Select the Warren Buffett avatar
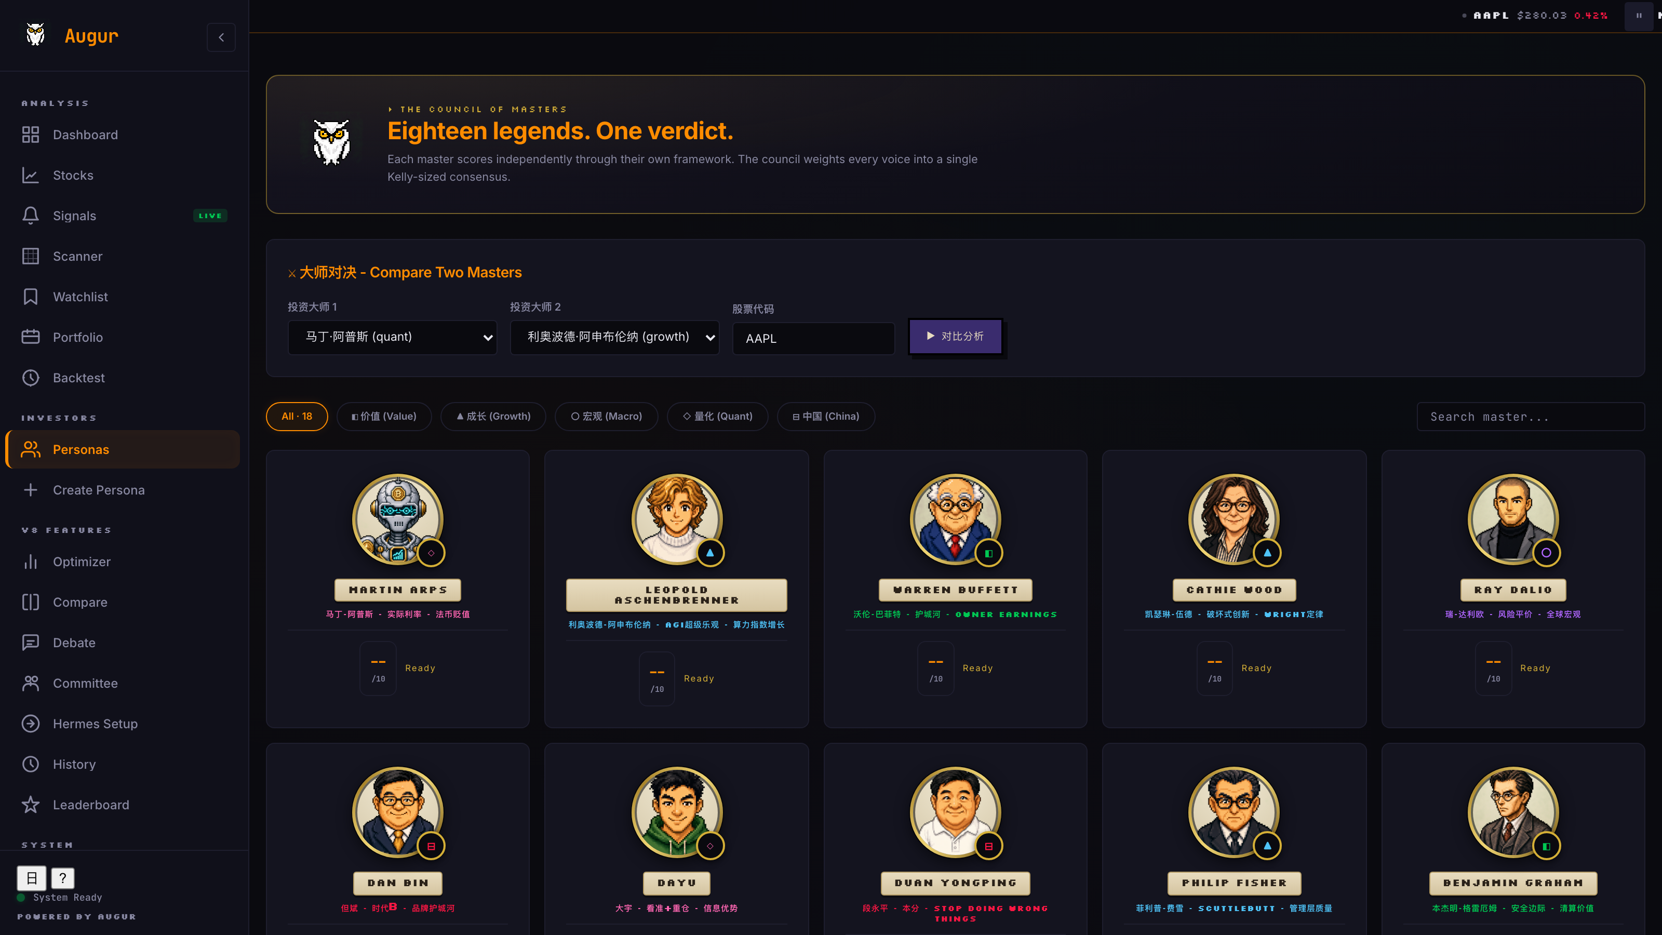The width and height of the screenshot is (1662, 935). click(956, 519)
